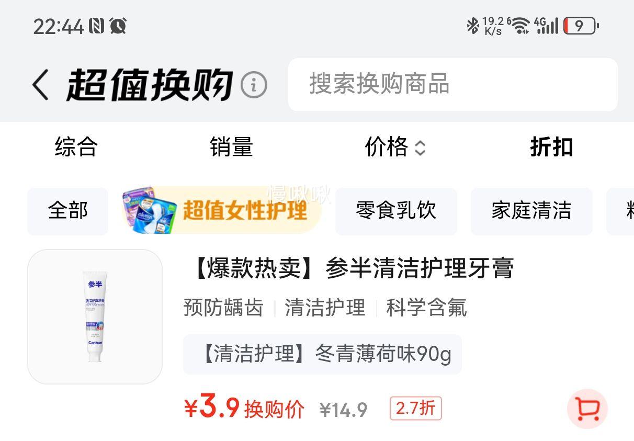634x441 pixels.
Task: Tap the alarm clock status icon
Action: coord(118,26)
